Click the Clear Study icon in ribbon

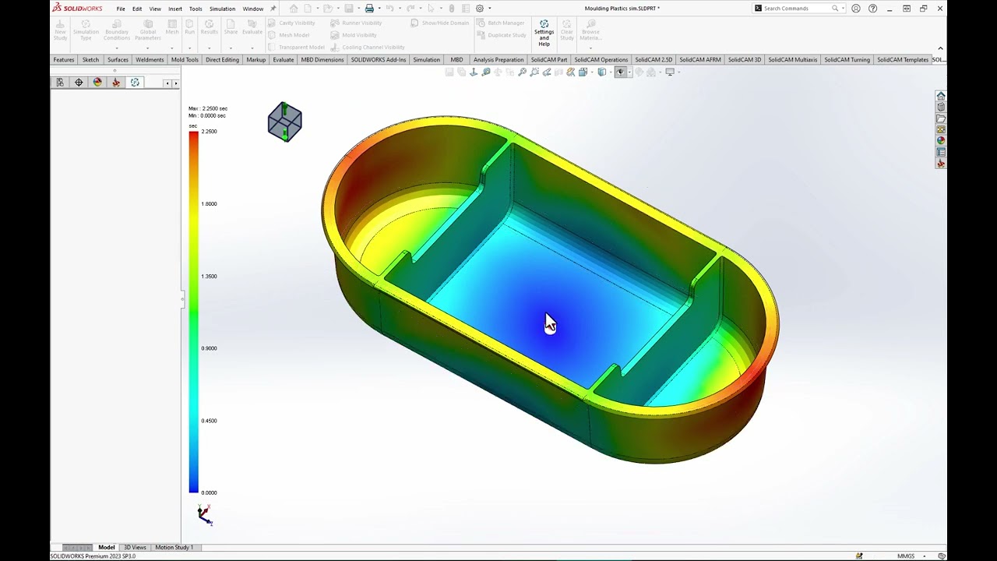tap(567, 30)
